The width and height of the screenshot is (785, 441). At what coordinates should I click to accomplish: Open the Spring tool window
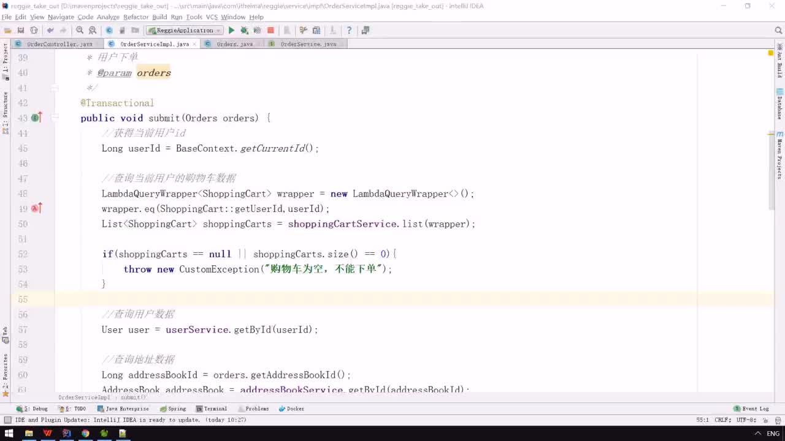coord(173,409)
